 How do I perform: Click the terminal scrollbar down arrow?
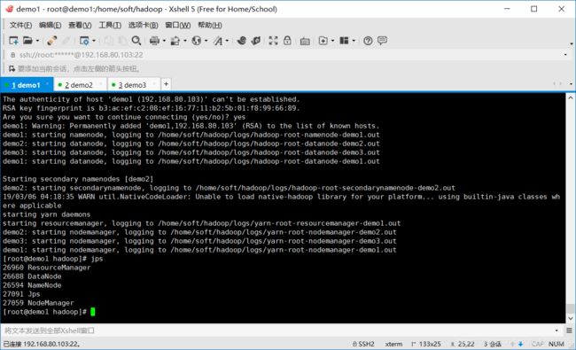click(570, 318)
